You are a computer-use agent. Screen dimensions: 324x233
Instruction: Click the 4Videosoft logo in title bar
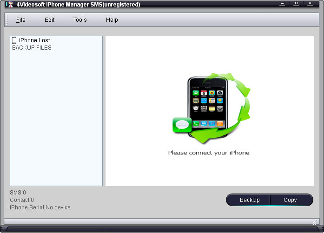click(8, 4)
